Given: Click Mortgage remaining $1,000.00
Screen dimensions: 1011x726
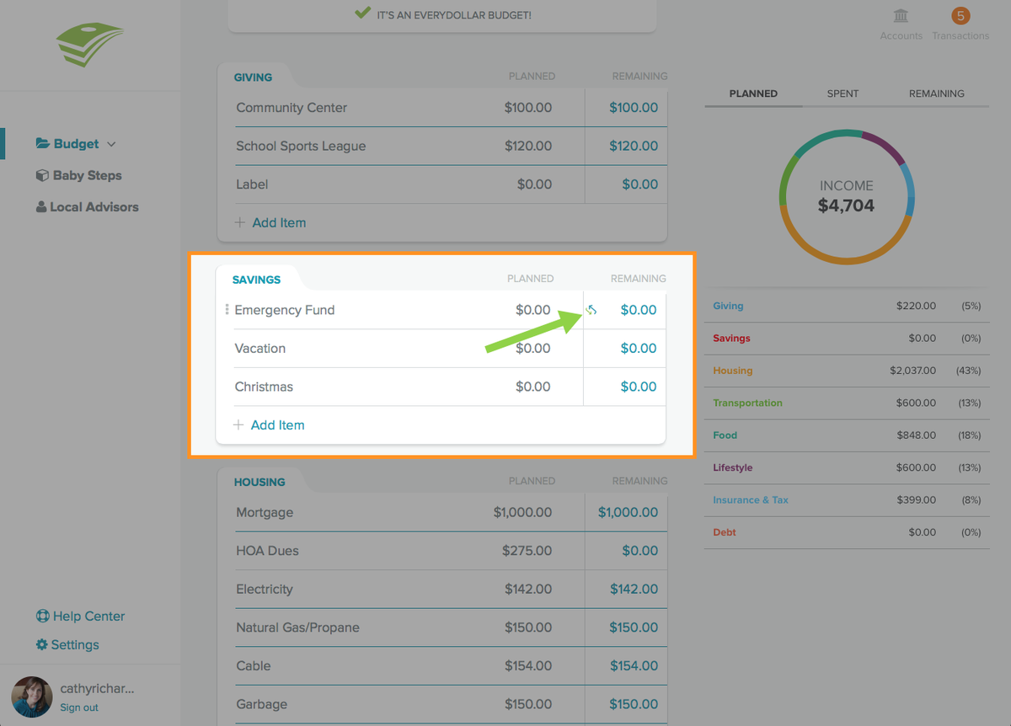Looking at the screenshot, I should coord(629,512).
